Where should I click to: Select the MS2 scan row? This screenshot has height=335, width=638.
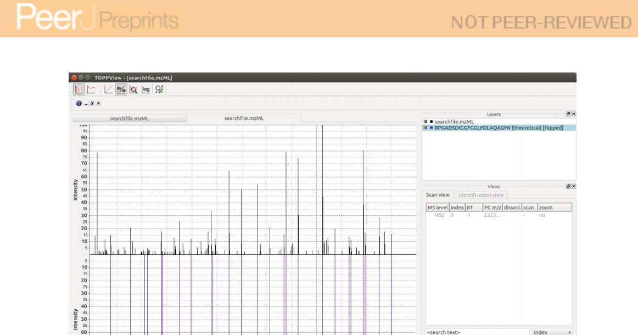click(x=499, y=215)
